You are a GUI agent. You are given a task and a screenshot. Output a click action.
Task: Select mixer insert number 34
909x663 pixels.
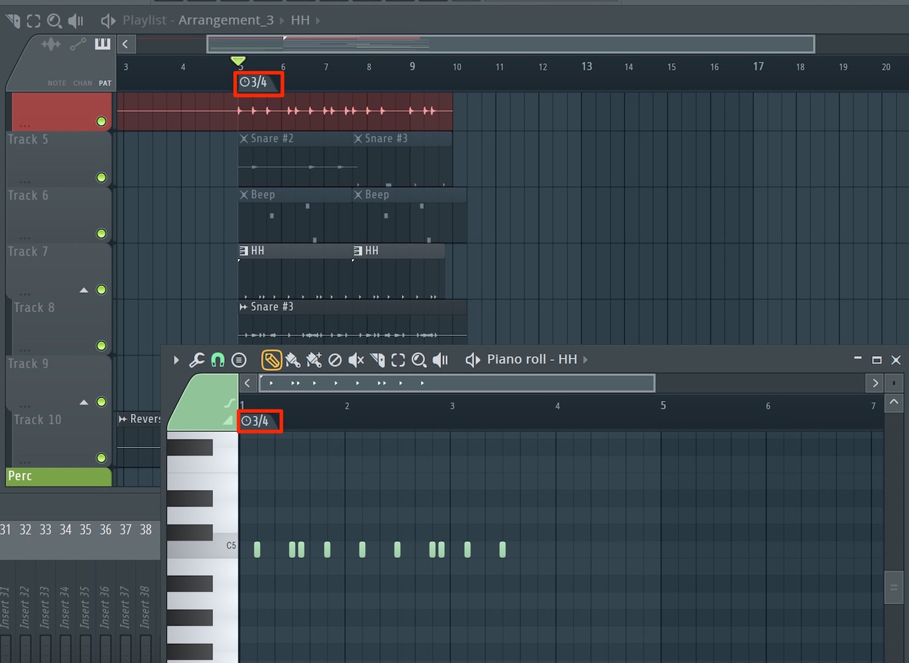click(65, 530)
